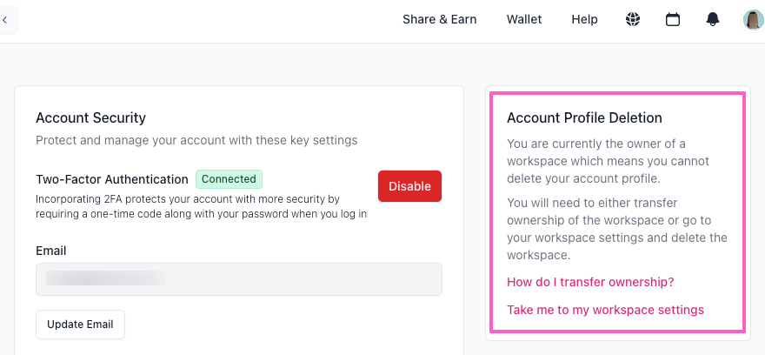The width and height of the screenshot is (765, 355).
Task: Open the 'How do I transfer ownership?' link
Action: click(x=590, y=282)
